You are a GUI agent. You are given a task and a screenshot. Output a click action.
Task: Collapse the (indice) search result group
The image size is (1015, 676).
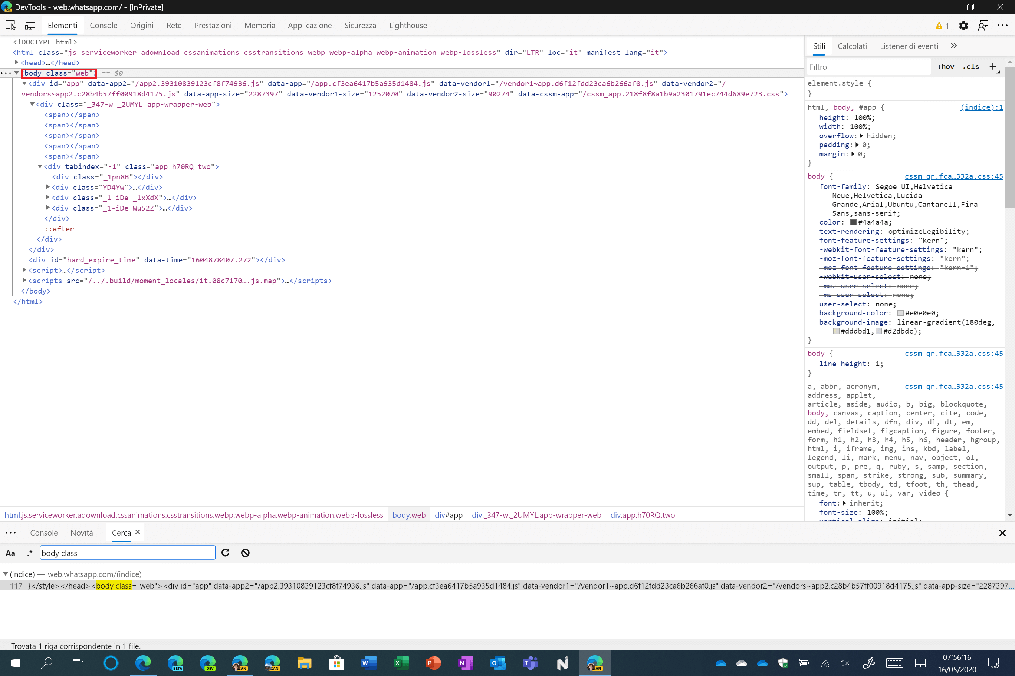6,574
